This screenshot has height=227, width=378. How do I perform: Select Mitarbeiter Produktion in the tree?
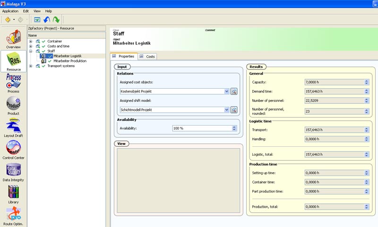click(x=70, y=61)
